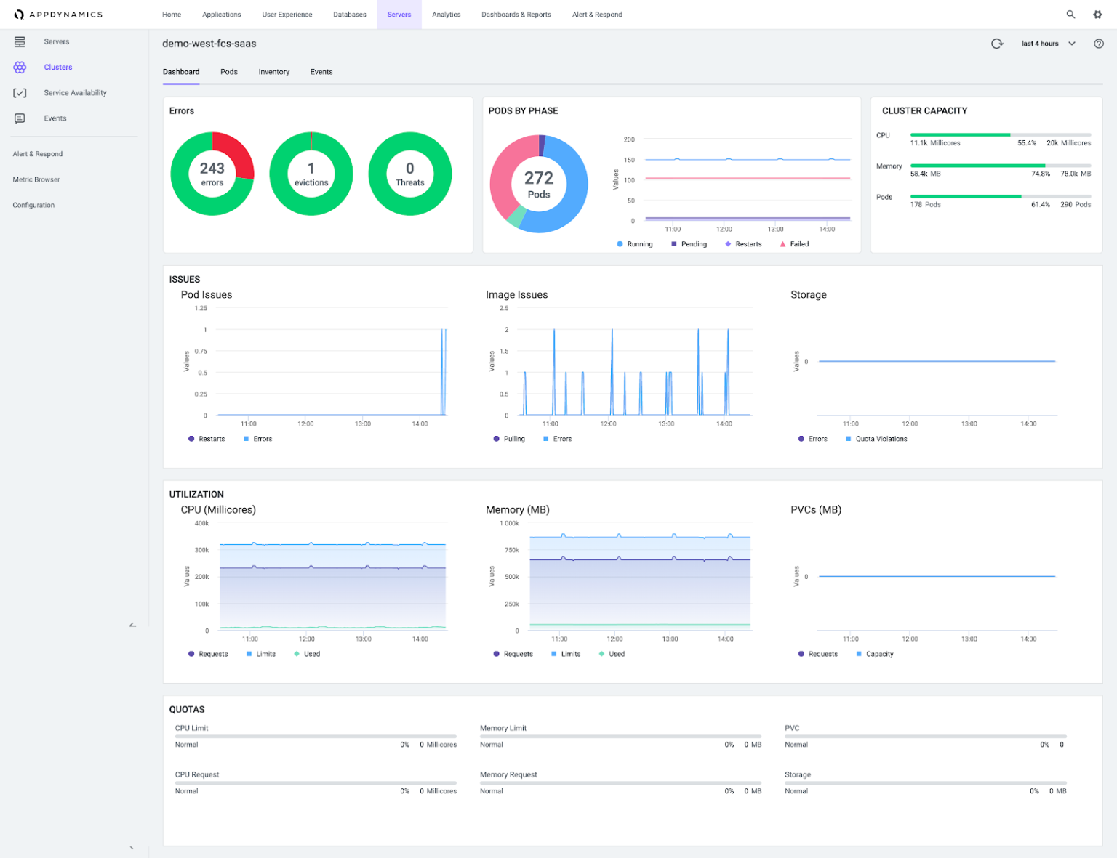Click the refresh icon near the time range
1117x858 pixels.
997,44
